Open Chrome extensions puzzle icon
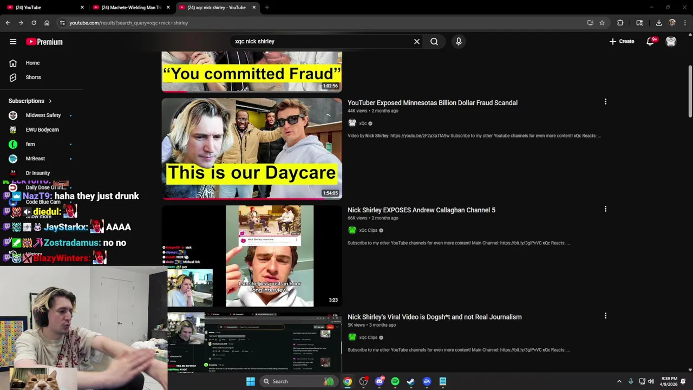Viewport: 693px width, 390px height. click(x=620, y=23)
